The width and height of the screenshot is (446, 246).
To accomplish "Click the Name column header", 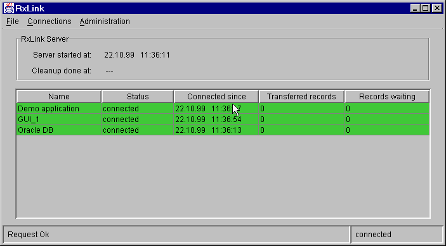I will point(59,97).
